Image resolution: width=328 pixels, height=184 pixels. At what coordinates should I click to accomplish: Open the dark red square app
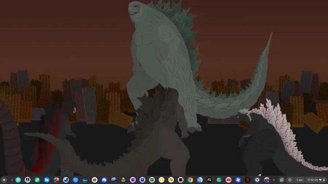[181, 180]
